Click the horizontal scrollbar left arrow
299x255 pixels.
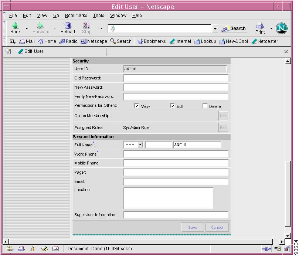[6, 242]
